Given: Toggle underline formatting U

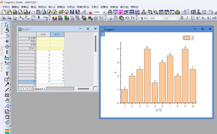Looking at the screenshot, I should [192, 18].
